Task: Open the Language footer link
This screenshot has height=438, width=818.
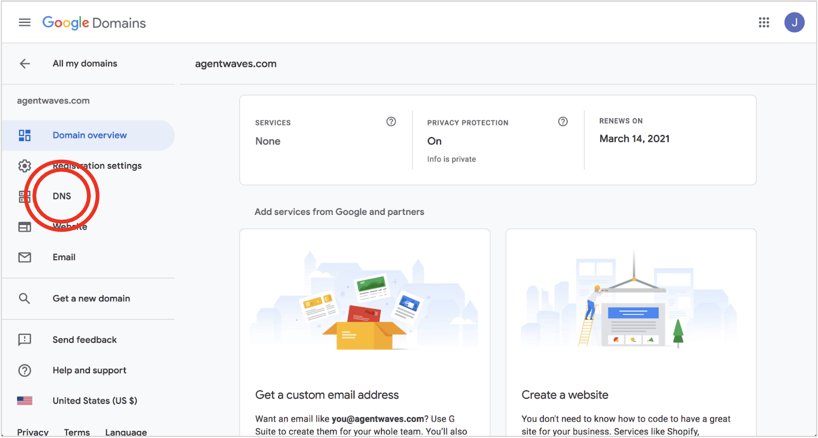Action: (x=126, y=432)
